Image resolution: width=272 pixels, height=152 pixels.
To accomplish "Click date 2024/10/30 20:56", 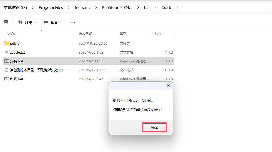I will click(93, 44).
